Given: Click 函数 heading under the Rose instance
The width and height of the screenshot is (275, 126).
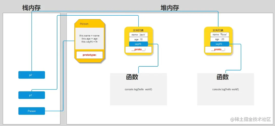Looking at the screenshot, I should 222,77.
